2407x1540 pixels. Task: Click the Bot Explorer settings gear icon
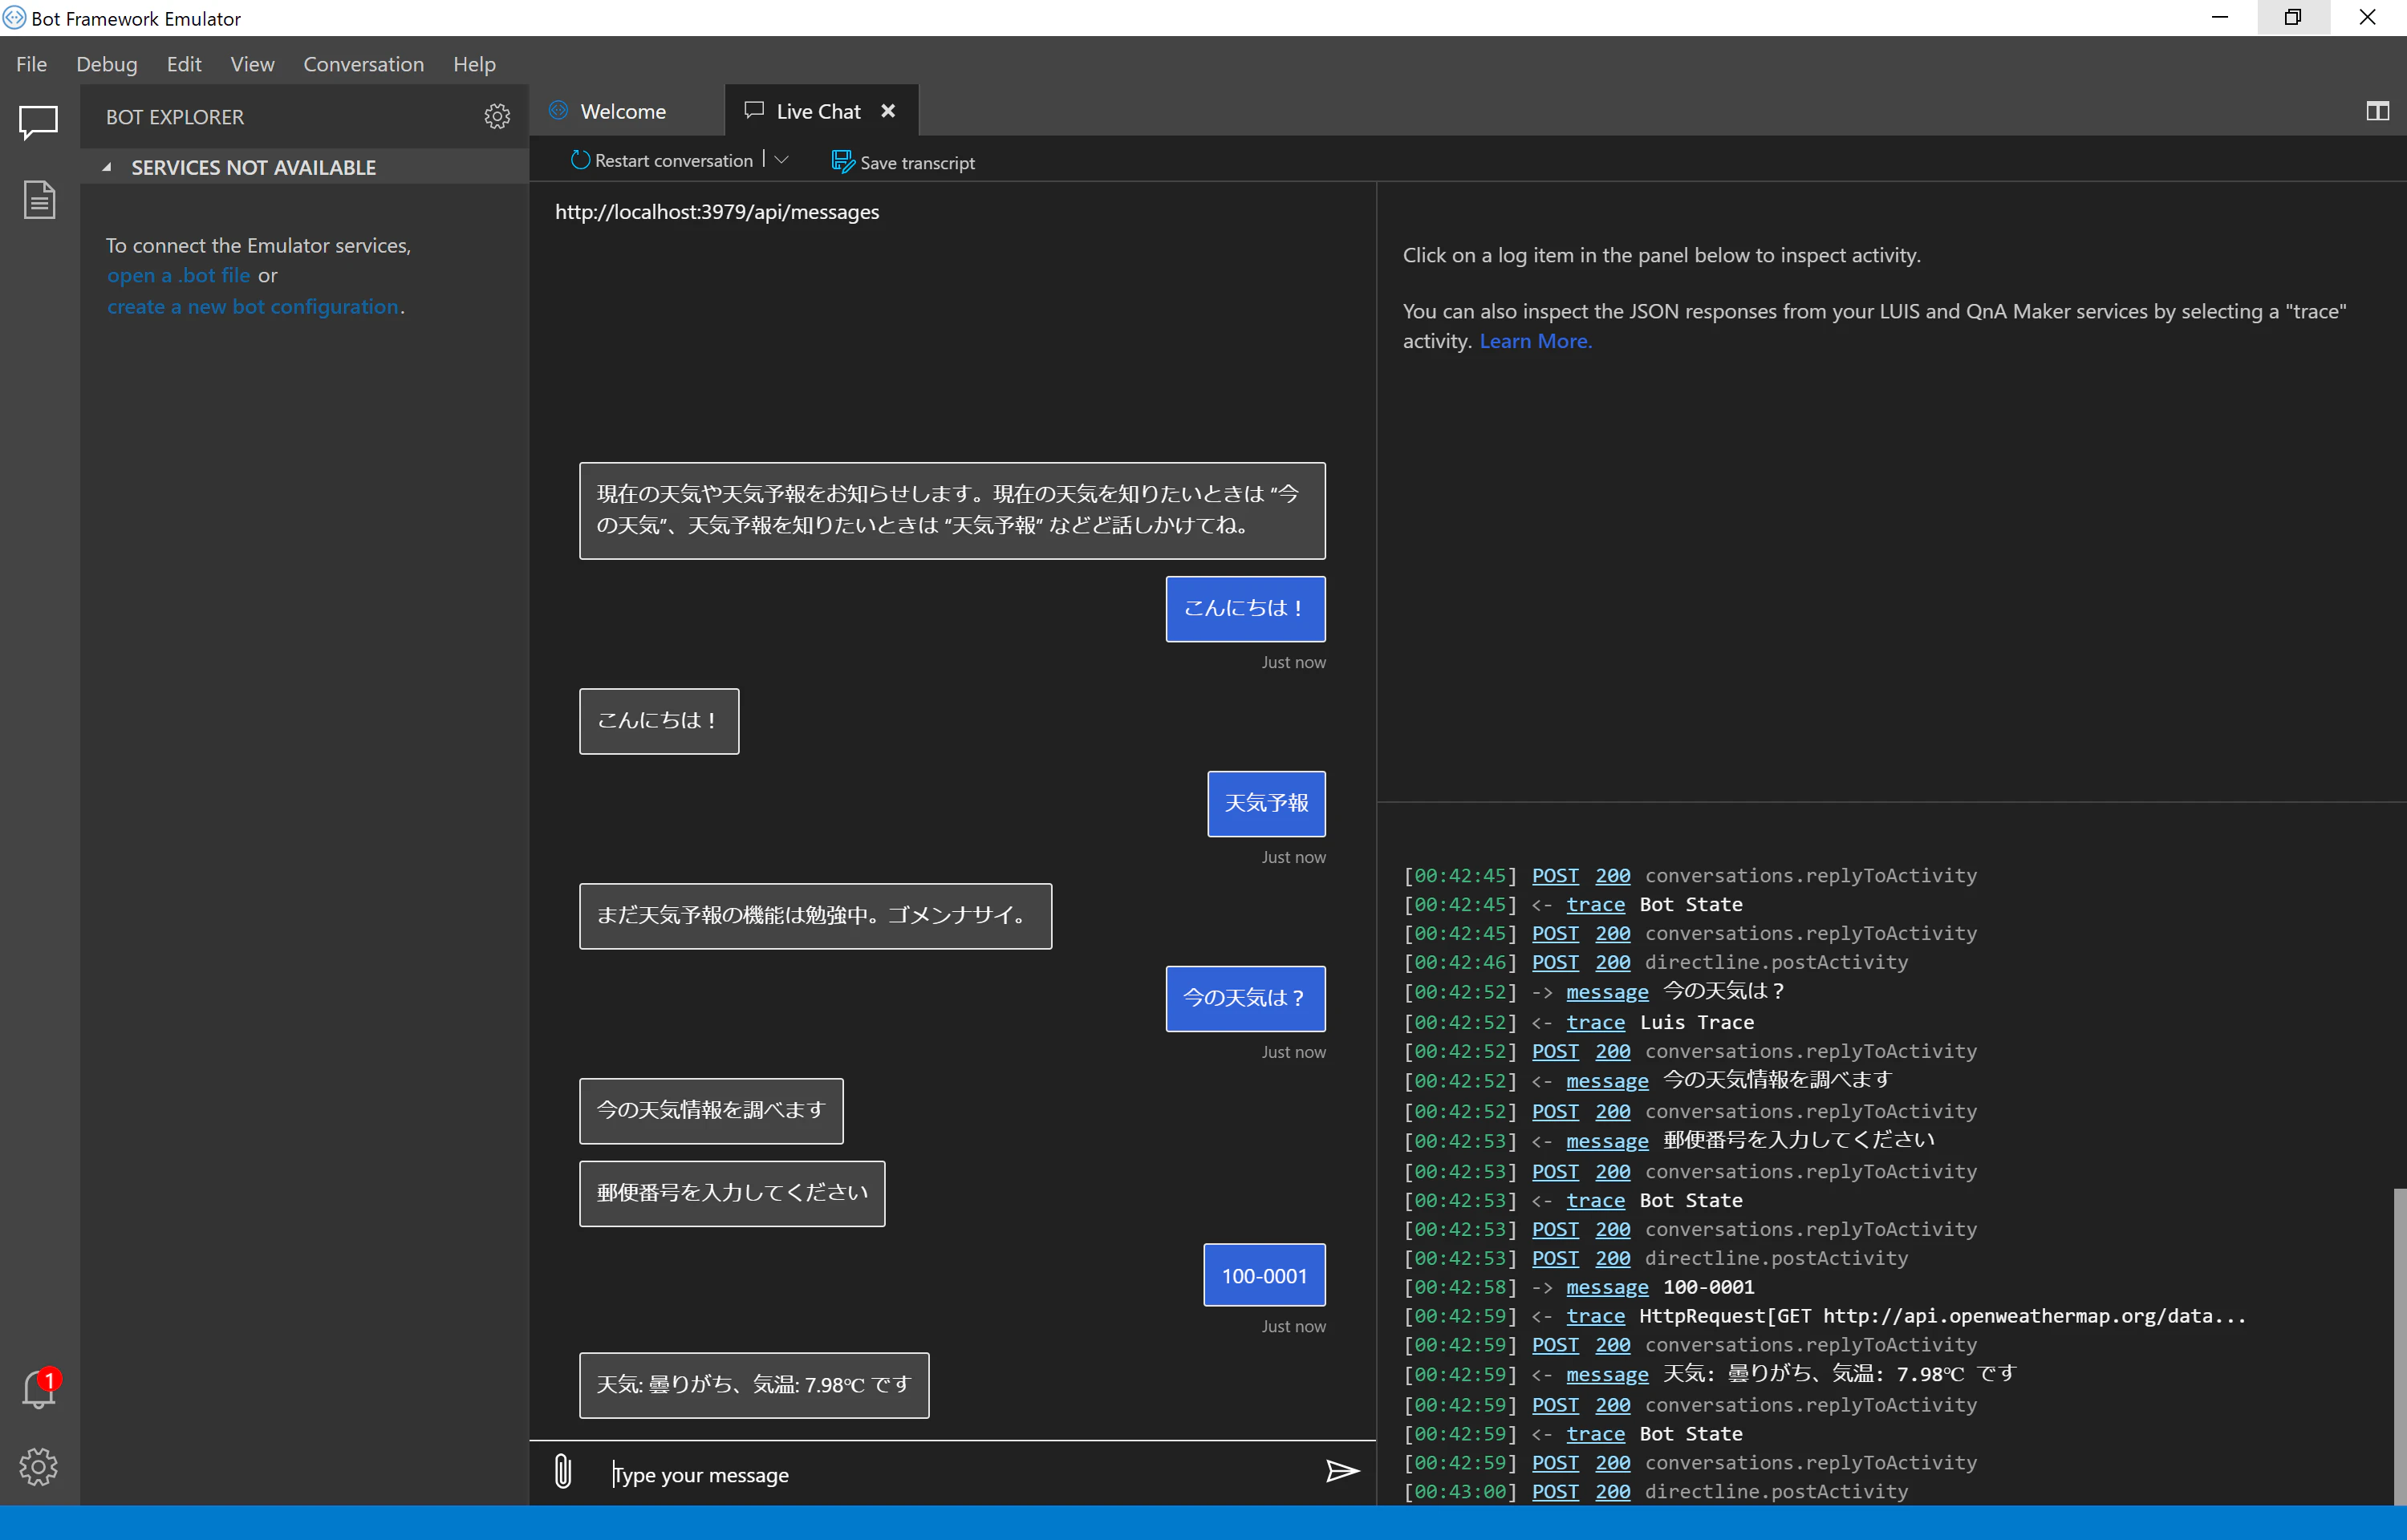pyautogui.click(x=497, y=117)
